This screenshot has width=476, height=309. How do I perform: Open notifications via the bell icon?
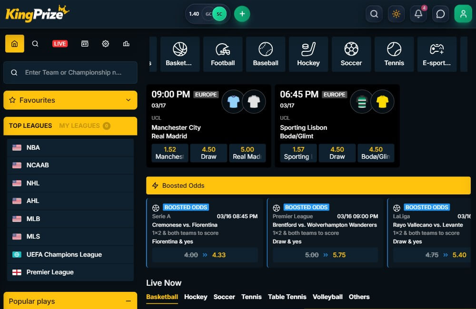pos(418,13)
